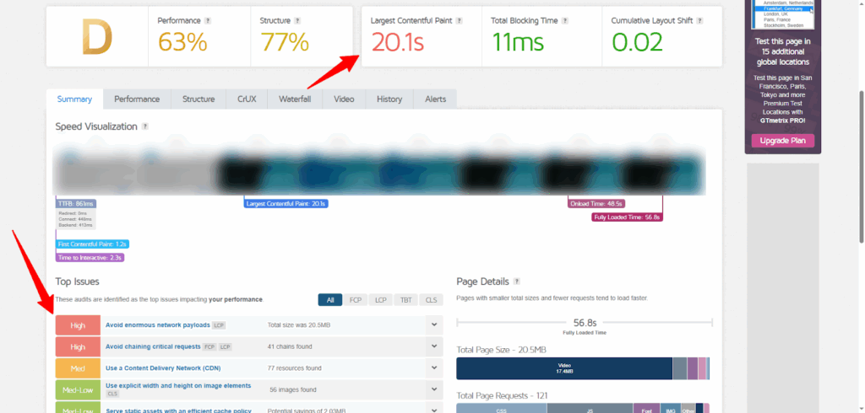Image resolution: width=865 pixels, height=413 pixels.
Task: Select London, UK in the location list
Action: pos(775,14)
